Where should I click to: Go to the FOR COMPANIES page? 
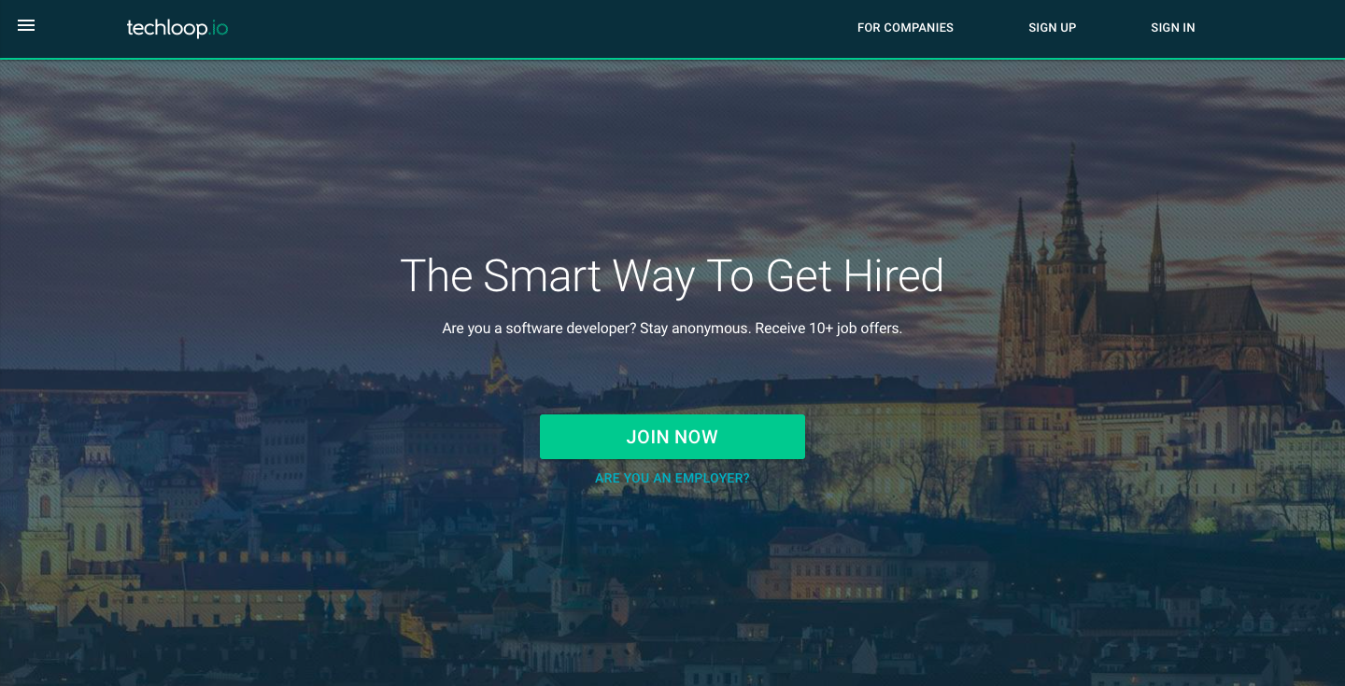coord(905,28)
